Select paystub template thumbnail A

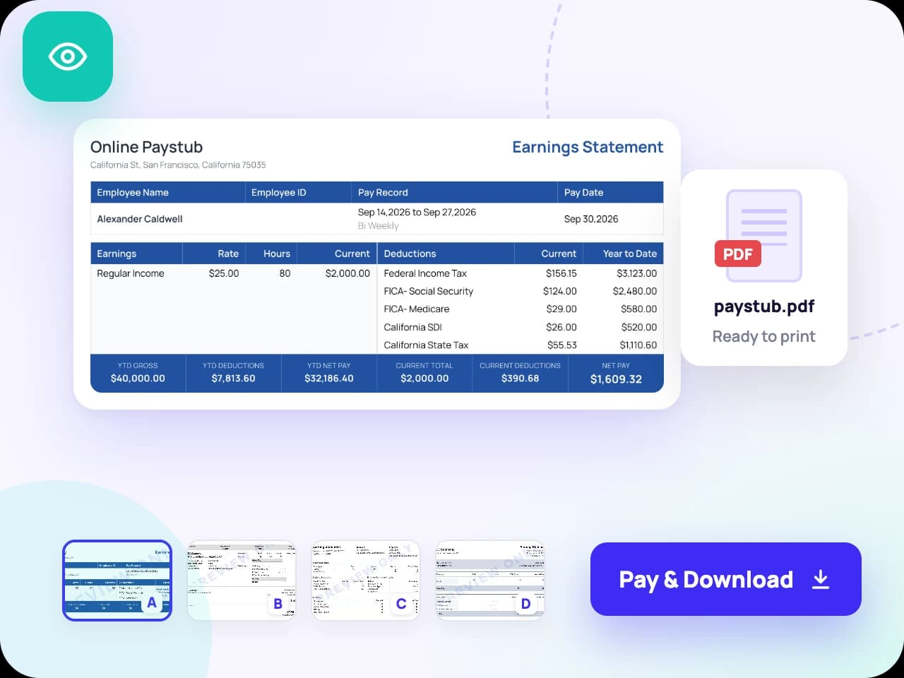pos(117,581)
